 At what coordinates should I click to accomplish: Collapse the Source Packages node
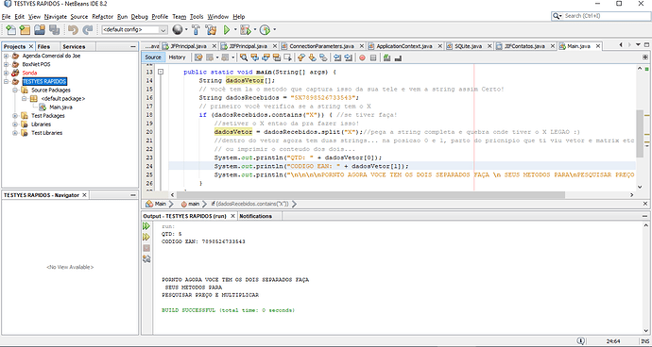15,91
